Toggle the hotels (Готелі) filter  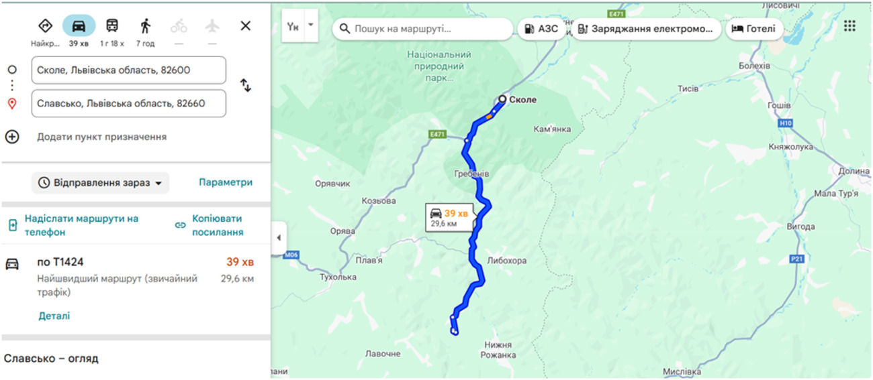pyautogui.click(x=753, y=29)
